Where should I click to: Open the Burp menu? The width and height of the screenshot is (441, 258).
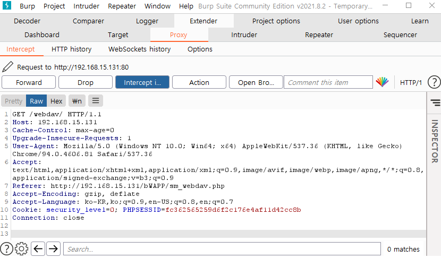point(27,6)
